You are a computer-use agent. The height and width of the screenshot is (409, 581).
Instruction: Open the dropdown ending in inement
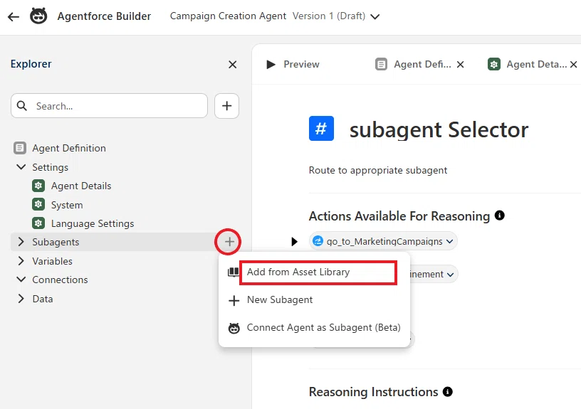coord(450,275)
